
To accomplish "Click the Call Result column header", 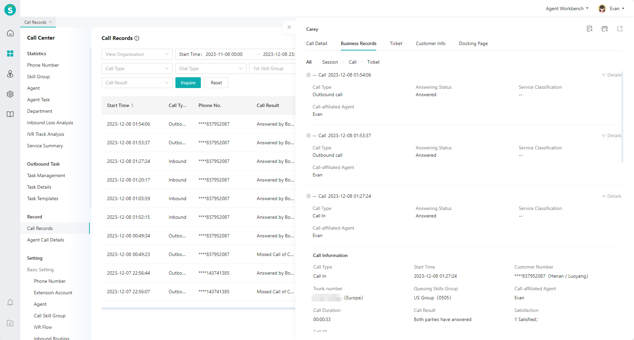I will click(268, 105).
